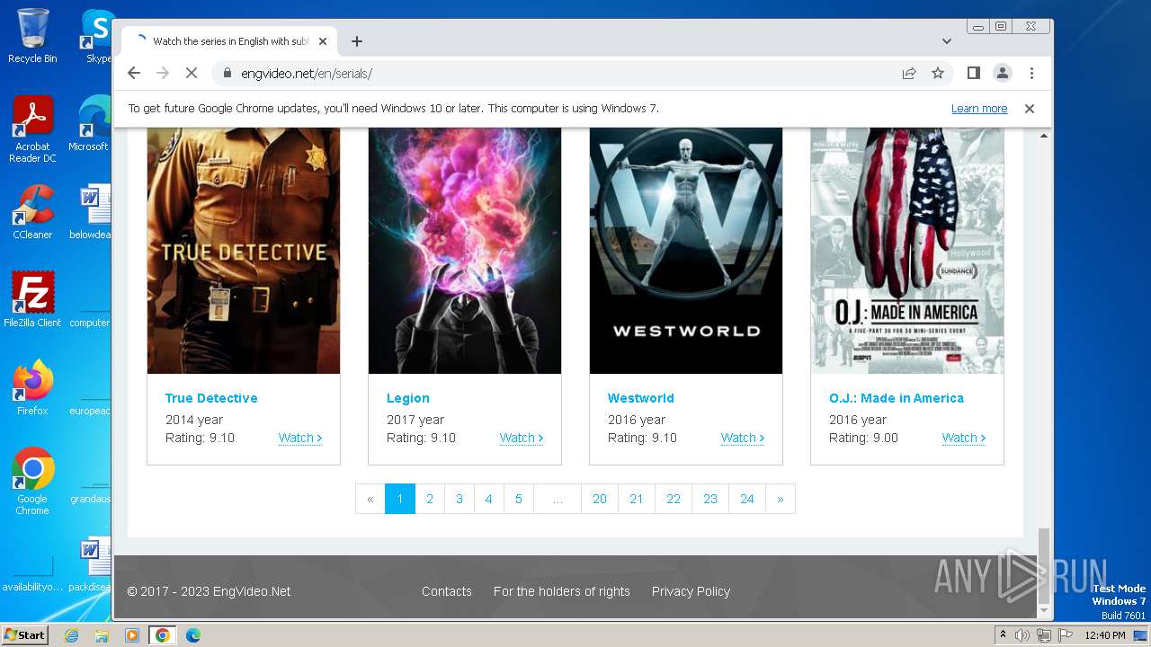Select the 'Watch the series in English' tab
The height and width of the screenshot is (647, 1151).
(229, 41)
